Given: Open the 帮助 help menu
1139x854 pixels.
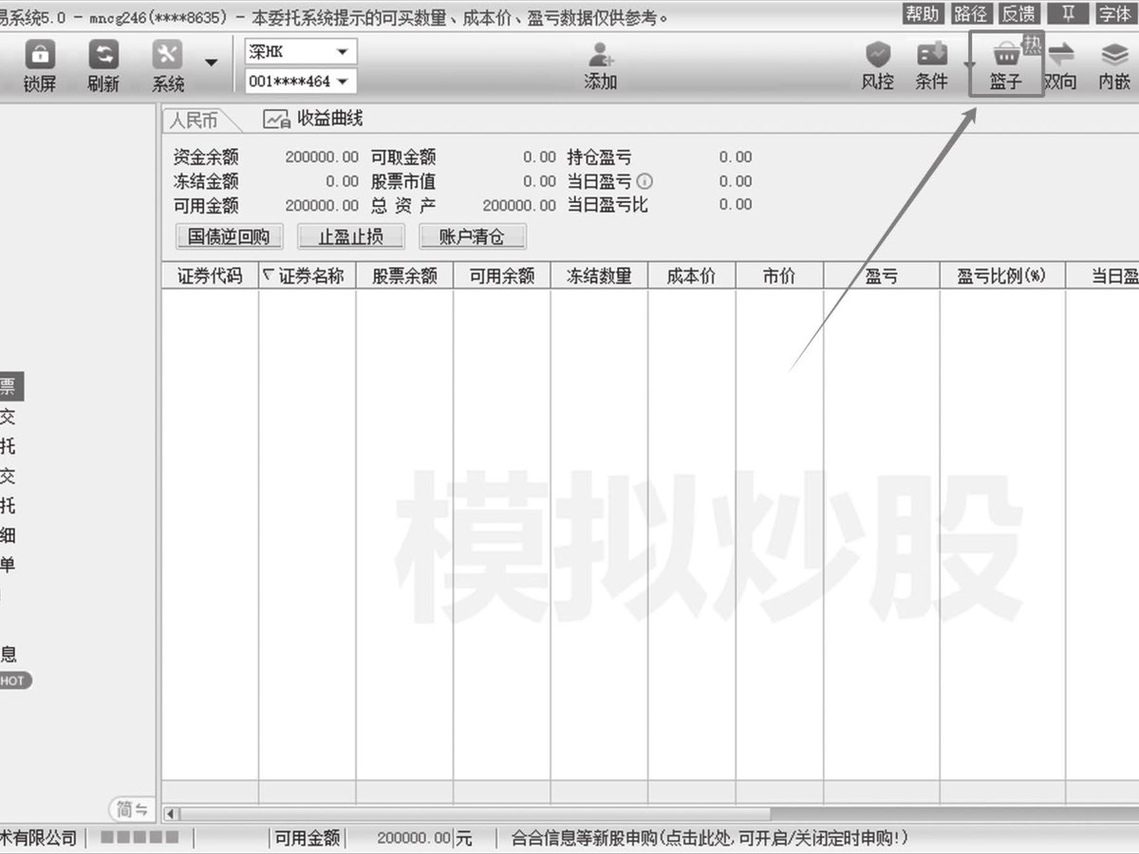Looking at the screenshot, I should (x=923, y=13).
